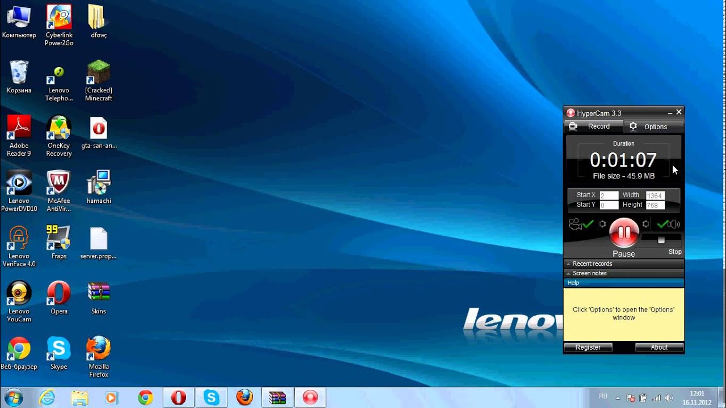Click the Width input field
Viewport: 726px width, 408px height.
[x=655, y=195]
